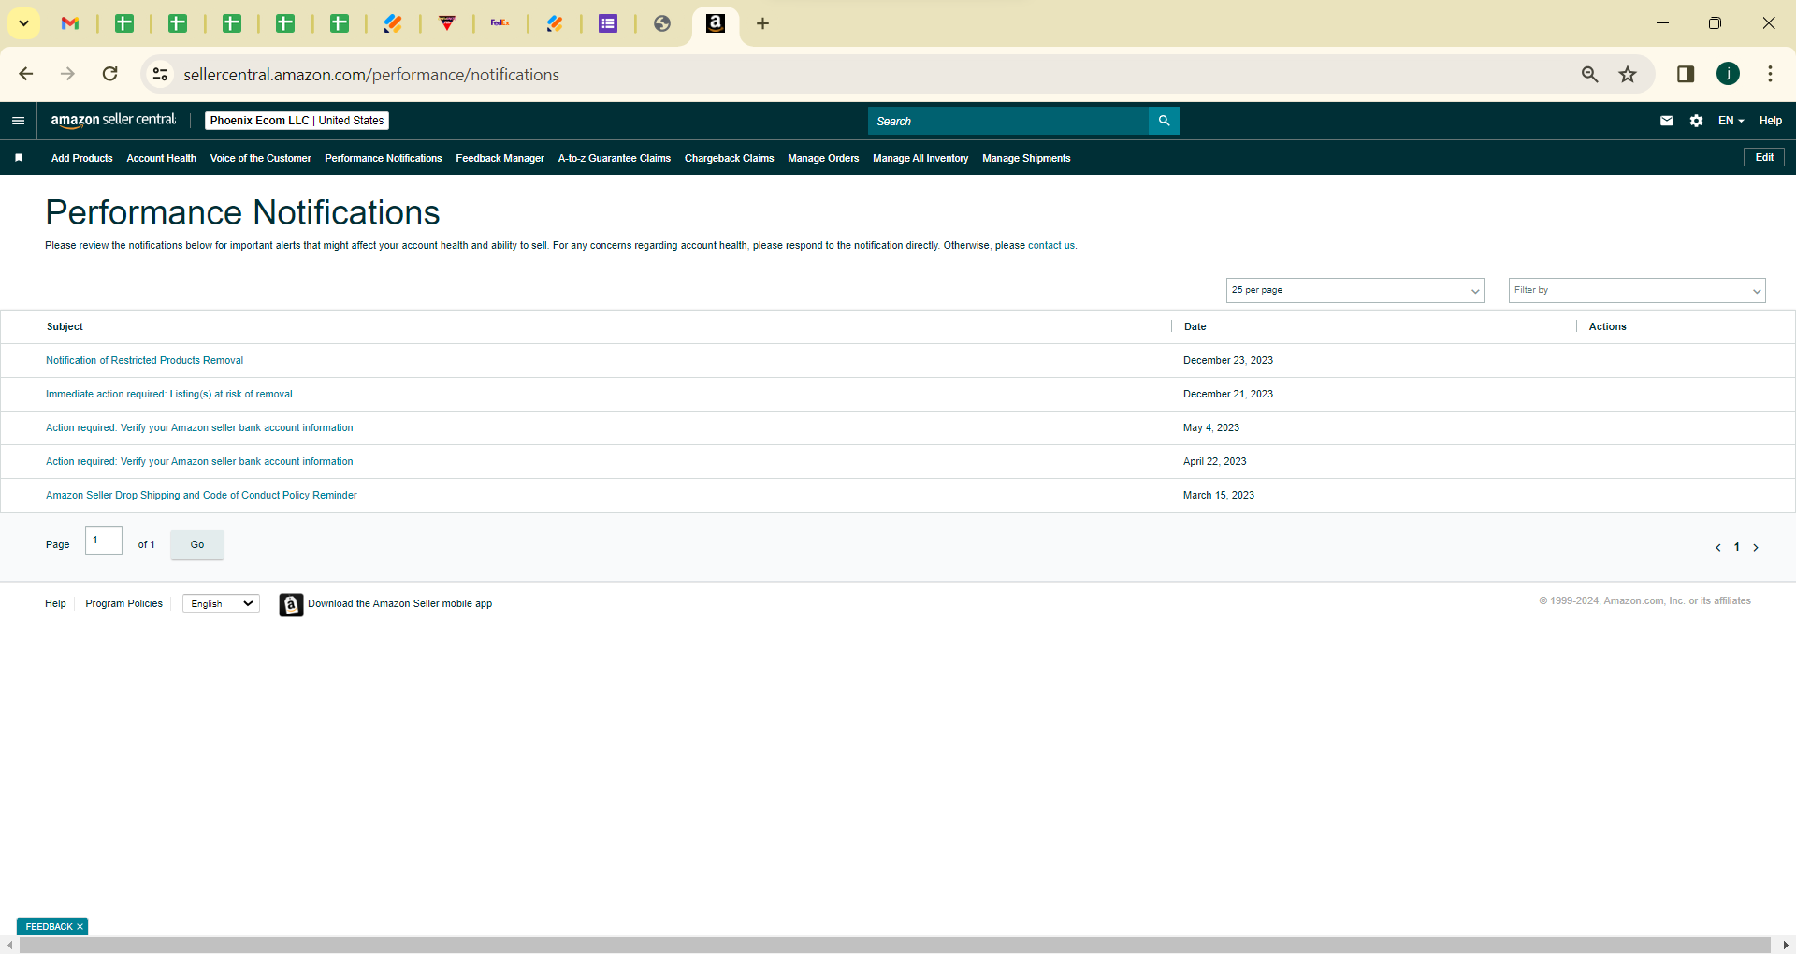Expand the EN language dropdown
Image resolution: width=1796 pixels, height=954 pixels.
point(1731,121)
